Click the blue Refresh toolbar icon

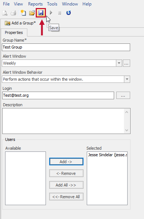tap(69, 13)
